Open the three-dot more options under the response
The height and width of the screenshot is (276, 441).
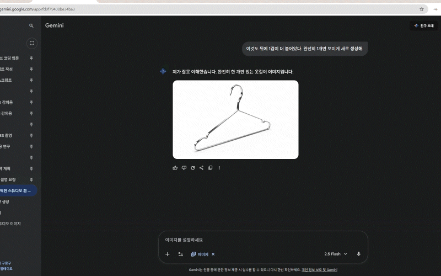click(219, 168)
